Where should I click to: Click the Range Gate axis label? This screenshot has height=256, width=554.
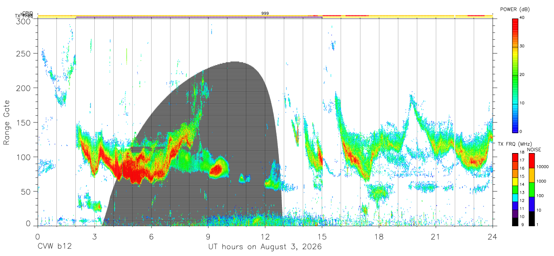(7, 123)
